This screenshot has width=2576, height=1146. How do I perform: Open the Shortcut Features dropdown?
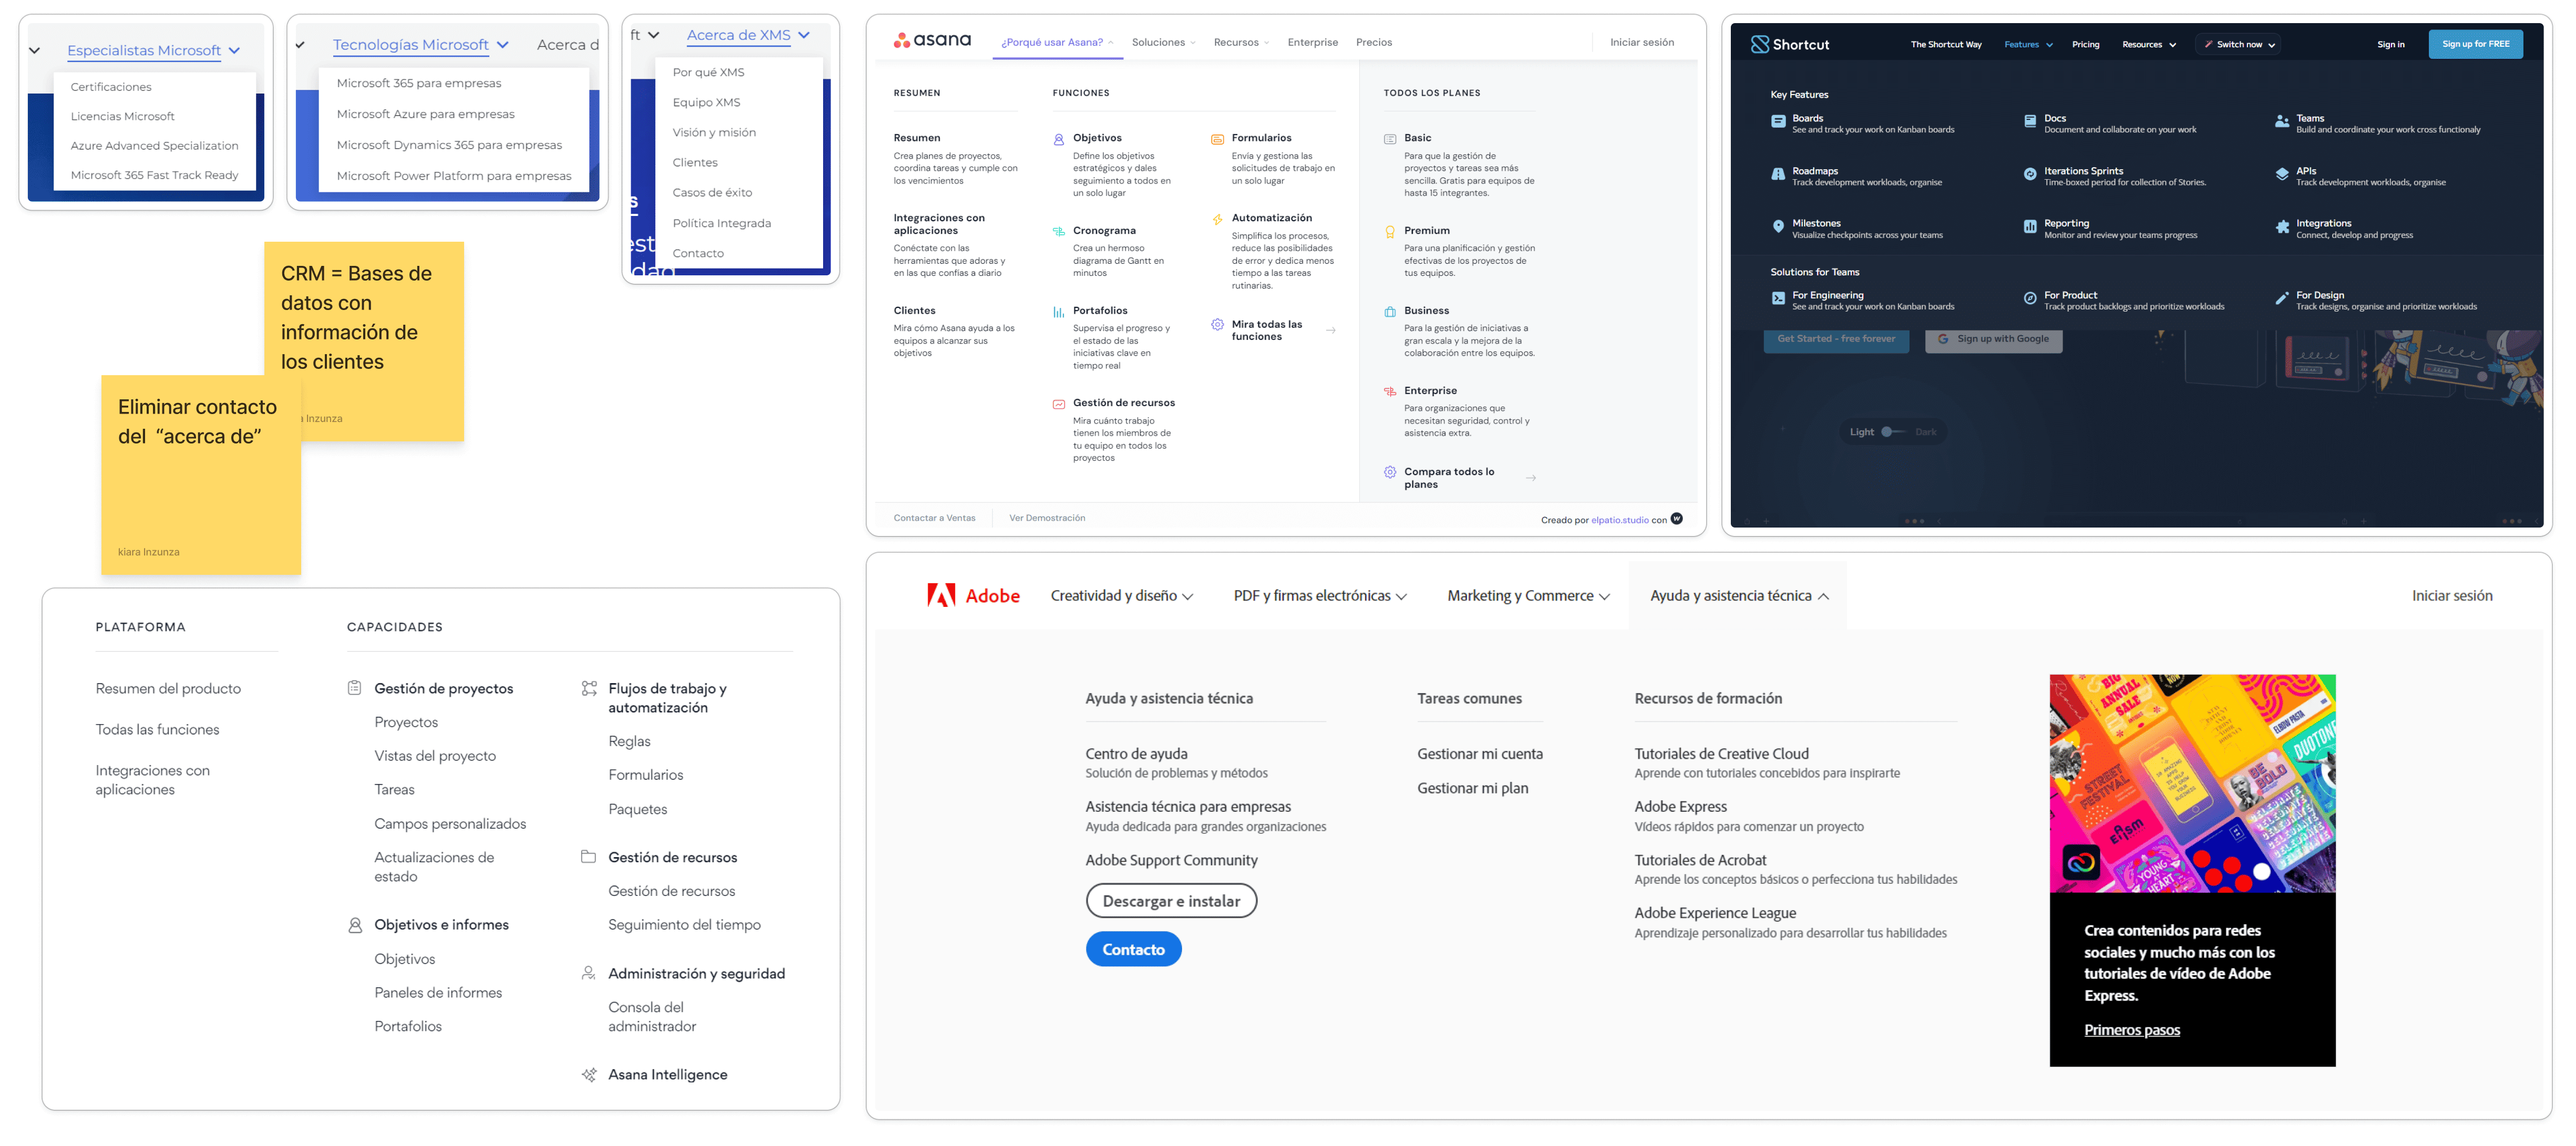[2028, 44]
